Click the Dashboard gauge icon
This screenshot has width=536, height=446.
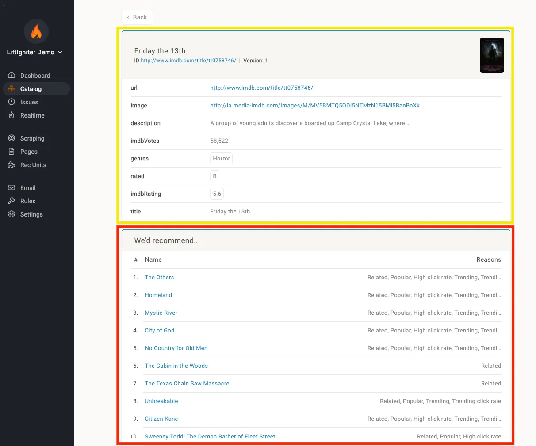pyautogui.click(x=11, y=76)
